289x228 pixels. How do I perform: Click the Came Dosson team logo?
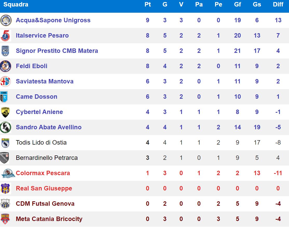(x=4, y=97)
